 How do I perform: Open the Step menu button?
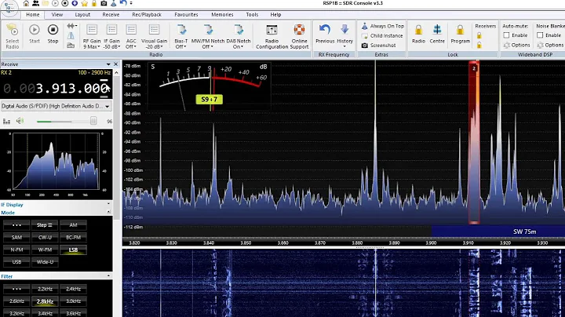click(x=45, y=224)
